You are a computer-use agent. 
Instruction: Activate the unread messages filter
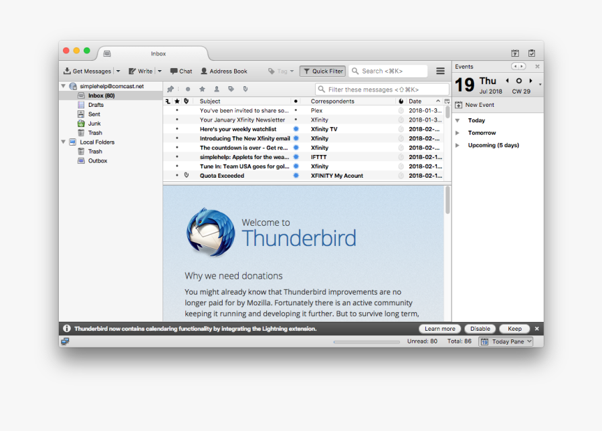pos(188,88)
